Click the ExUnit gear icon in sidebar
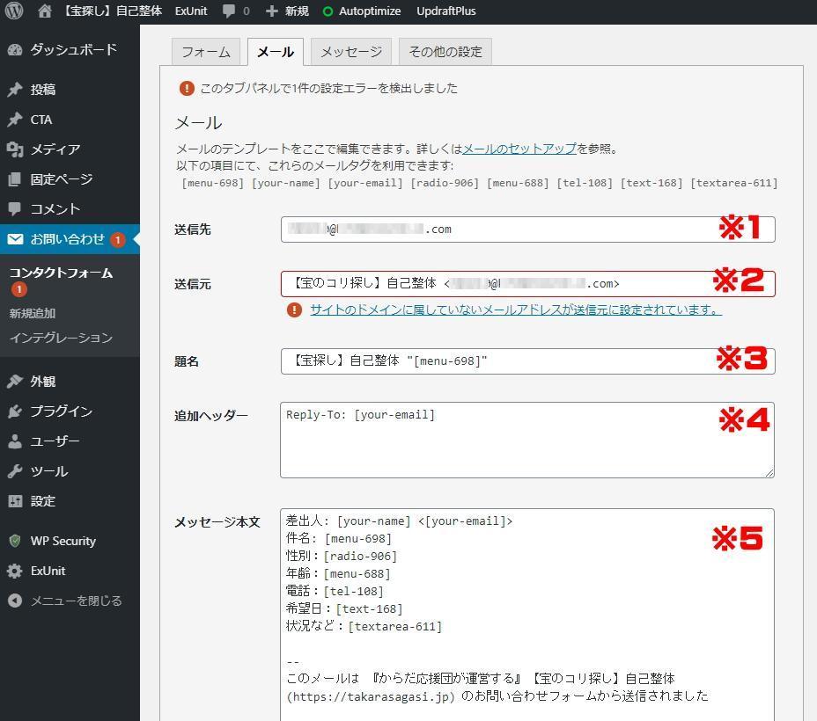 [x=15, y=572]
